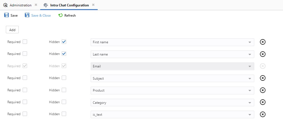Select the Intra Chat Configuration tab

(x=69, y=5)
